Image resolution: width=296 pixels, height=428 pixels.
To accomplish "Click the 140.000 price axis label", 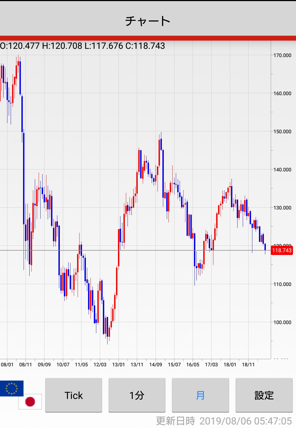I will point(282,170).
